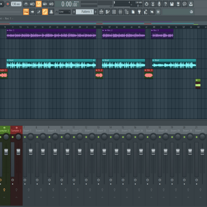Open help question mark icon
This screenshot has height=207, width=207.
pyautogui.click(x=166, y=4)
